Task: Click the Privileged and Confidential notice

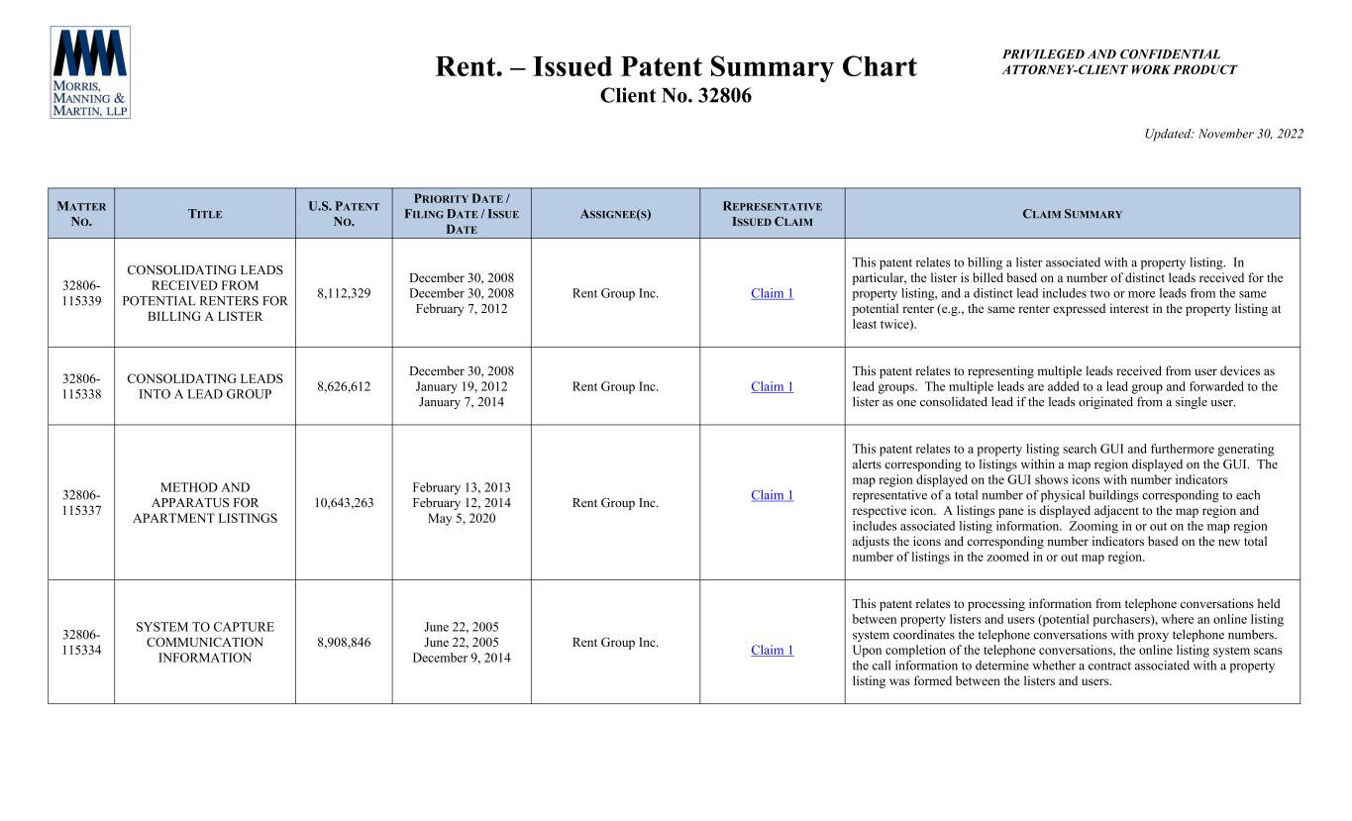Action: pos(1119,61)
